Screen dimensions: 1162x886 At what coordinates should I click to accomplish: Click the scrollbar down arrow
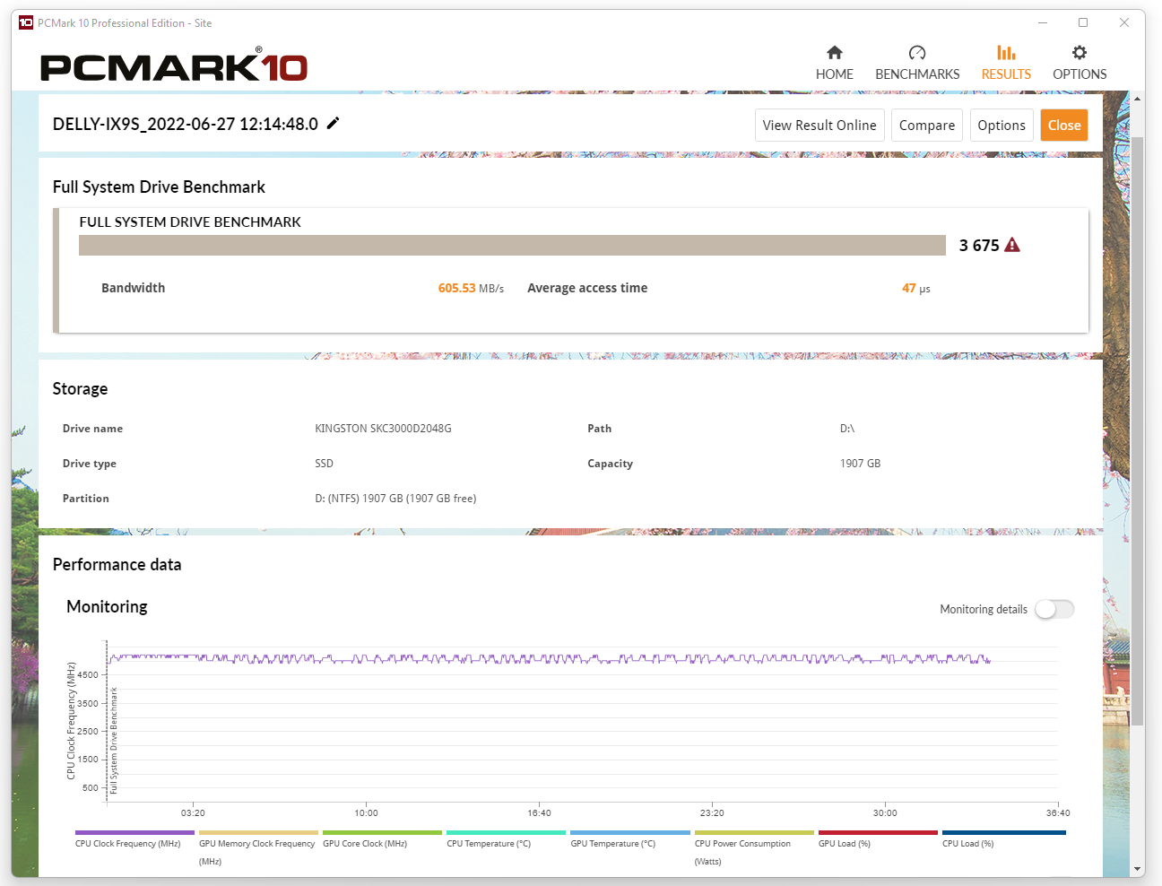[1138, 869]
